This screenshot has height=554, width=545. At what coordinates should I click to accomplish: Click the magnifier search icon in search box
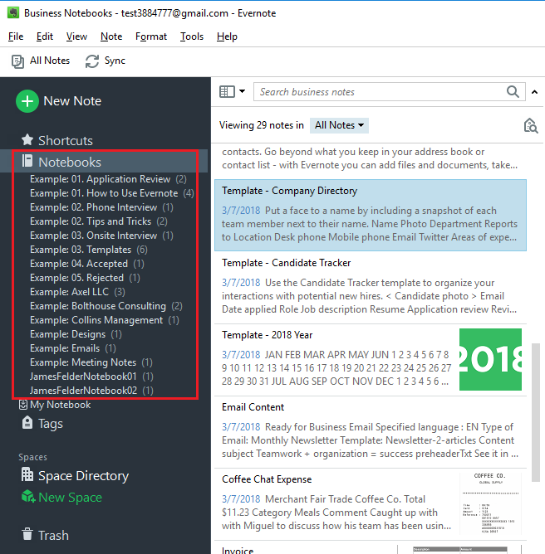pos(513,92)
